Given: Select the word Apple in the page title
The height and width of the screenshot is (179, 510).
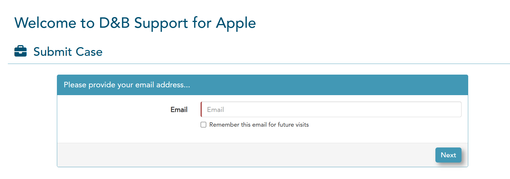Looking at the screenshot, I should (x=236, y=23).
